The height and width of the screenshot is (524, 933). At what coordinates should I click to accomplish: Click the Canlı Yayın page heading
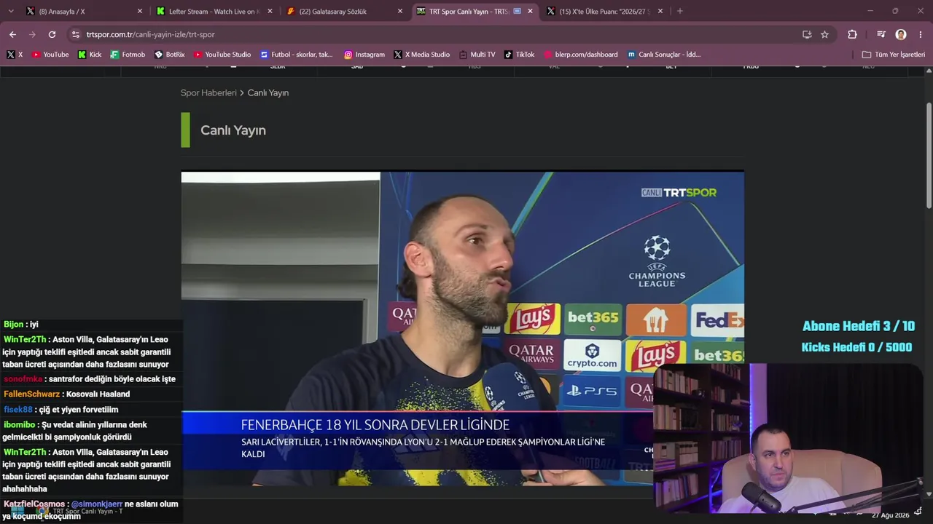[x=233, y=130]
